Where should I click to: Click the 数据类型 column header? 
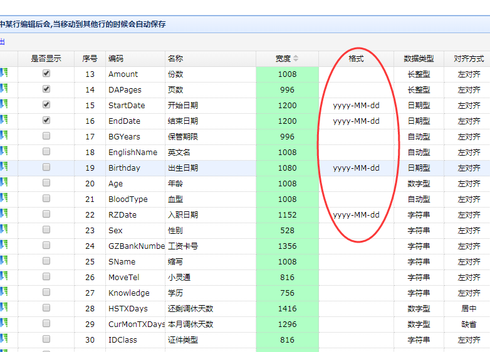point(419,59)
